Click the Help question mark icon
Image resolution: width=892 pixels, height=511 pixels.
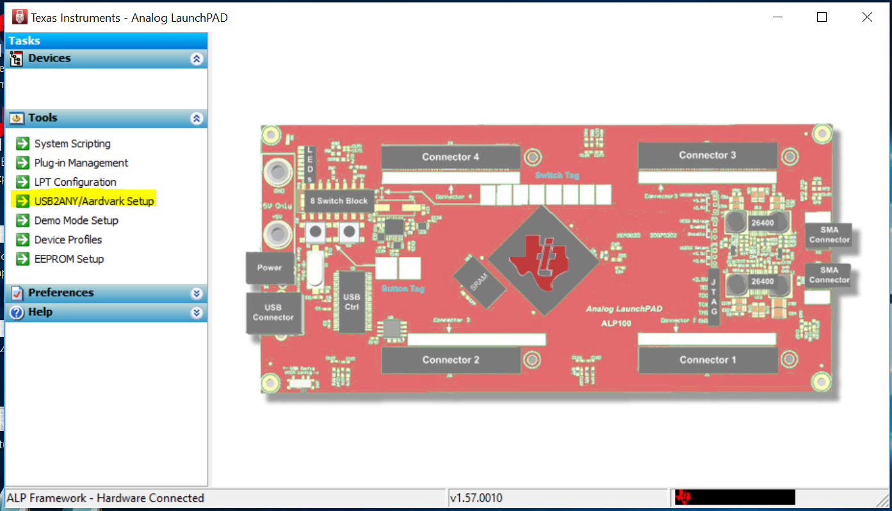coord(17,312)
